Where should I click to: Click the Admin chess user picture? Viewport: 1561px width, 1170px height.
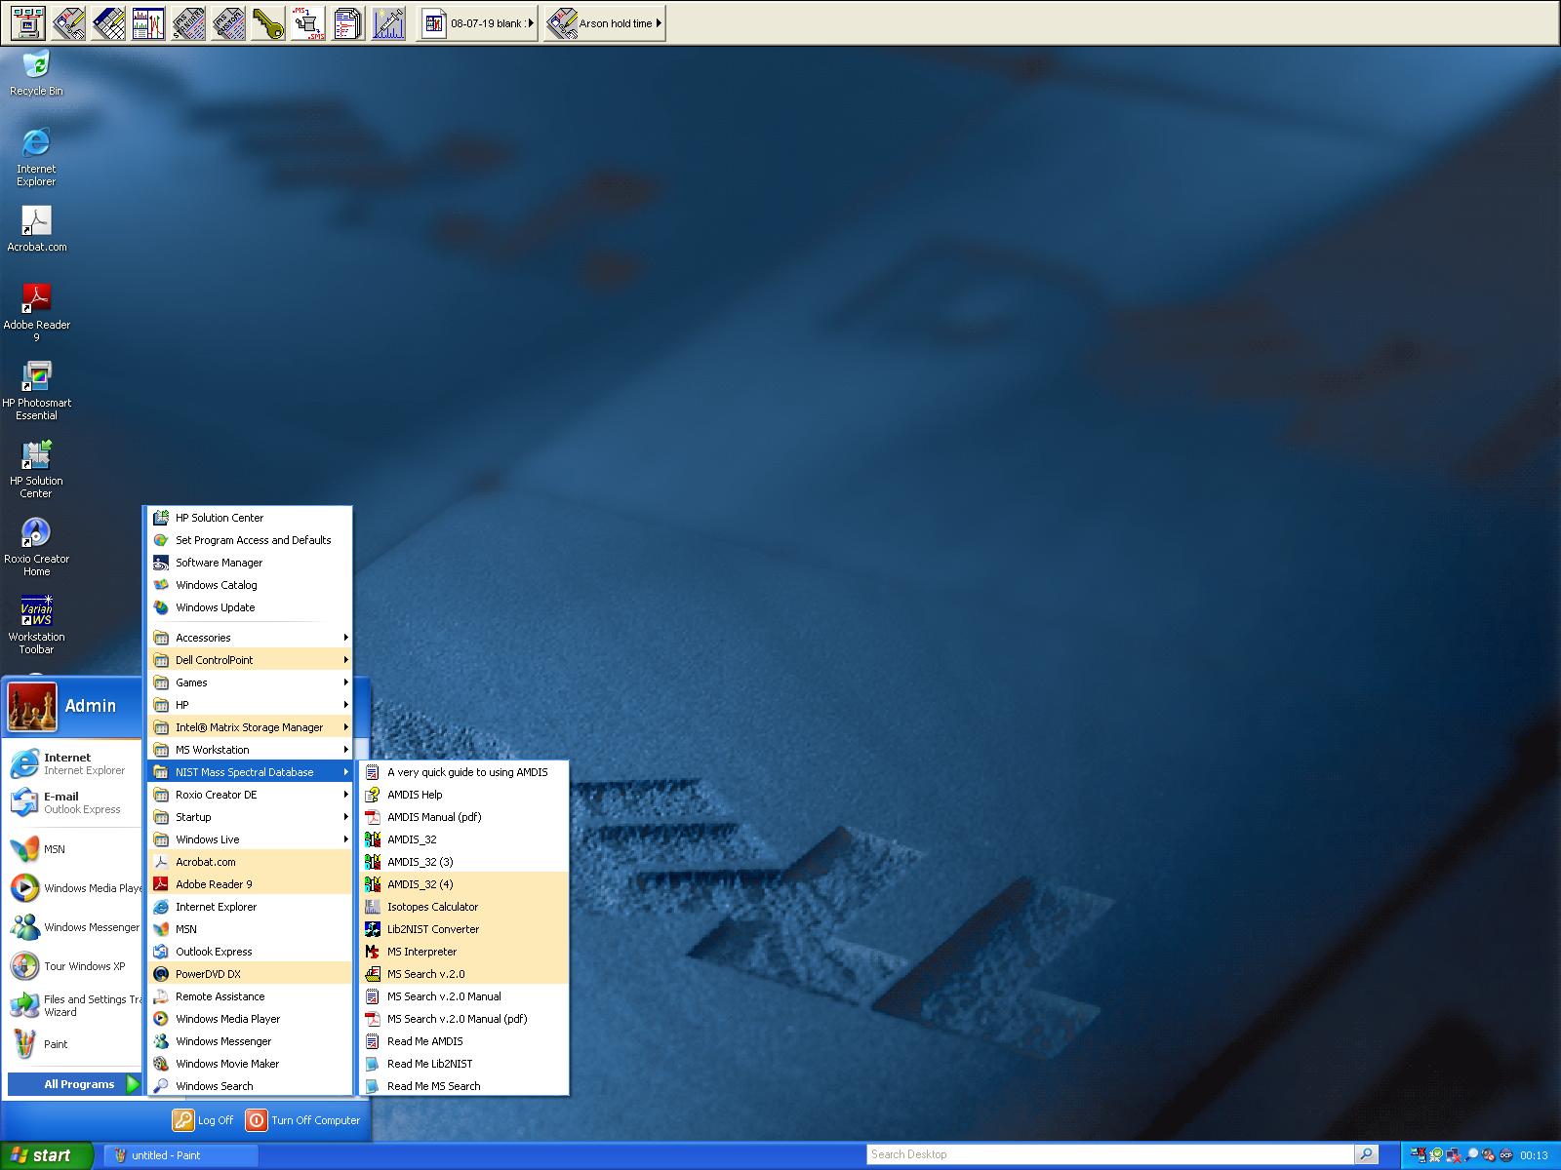point(32,707)
